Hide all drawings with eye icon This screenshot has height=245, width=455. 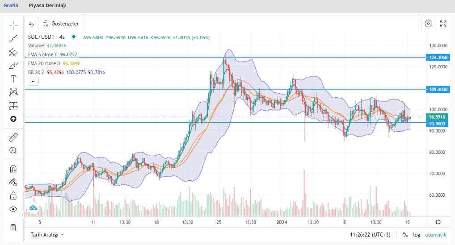13,209
